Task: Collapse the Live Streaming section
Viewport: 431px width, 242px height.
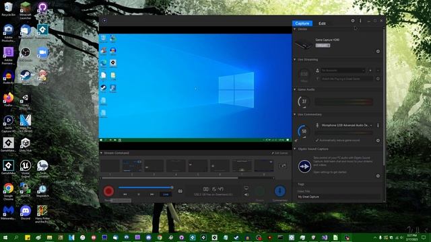Action: tap(295, 60)
